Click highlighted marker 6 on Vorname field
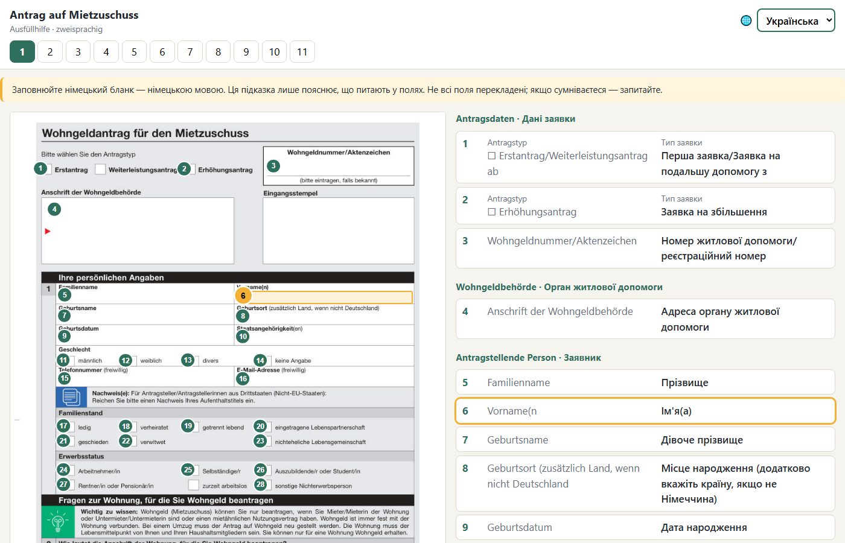845x543 pixels. (x=243, y=296)
